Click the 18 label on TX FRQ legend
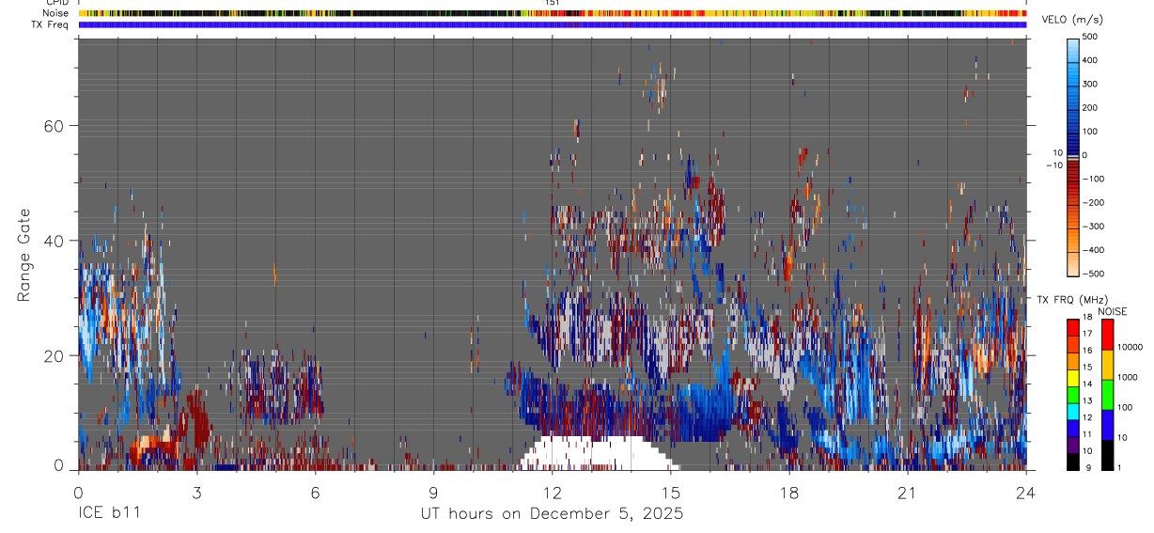The height and width of the screenshot is (533, 1154). coord(1088,318)
